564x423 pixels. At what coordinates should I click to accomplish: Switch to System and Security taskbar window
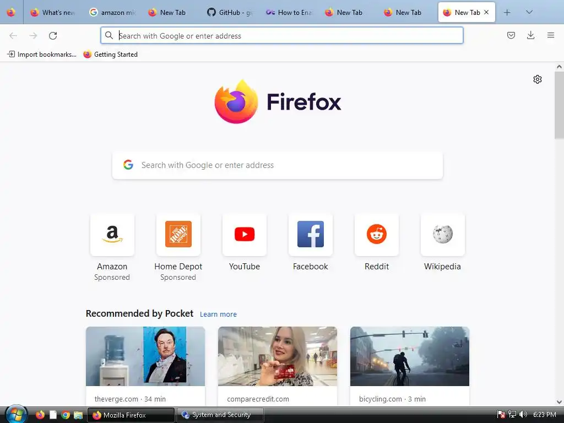coord(220,415)
